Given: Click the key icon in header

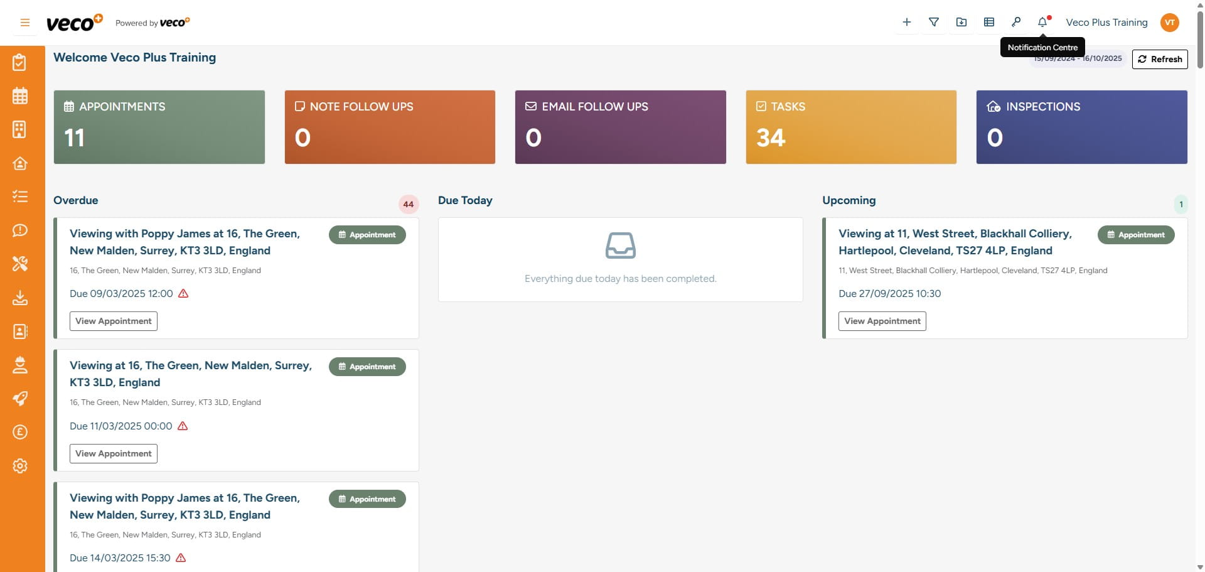Looking at the screenshot, I should click(x=1015, y=23).
